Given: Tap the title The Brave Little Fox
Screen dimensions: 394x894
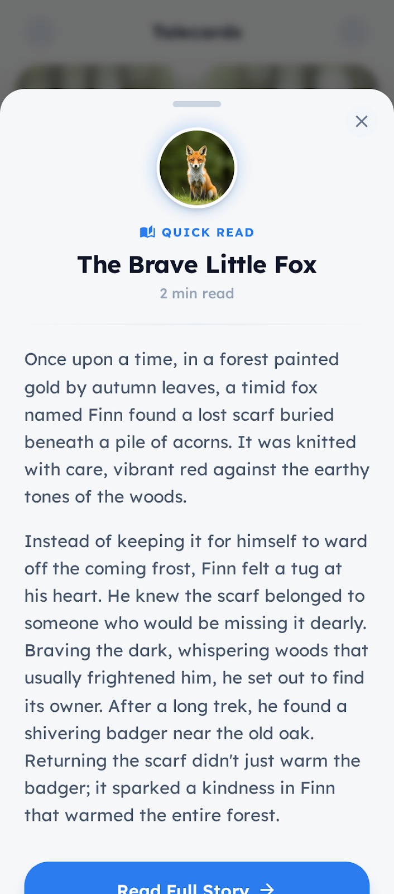Looking at the screenshot, I should pyautogui.click(x=197, y=265).
